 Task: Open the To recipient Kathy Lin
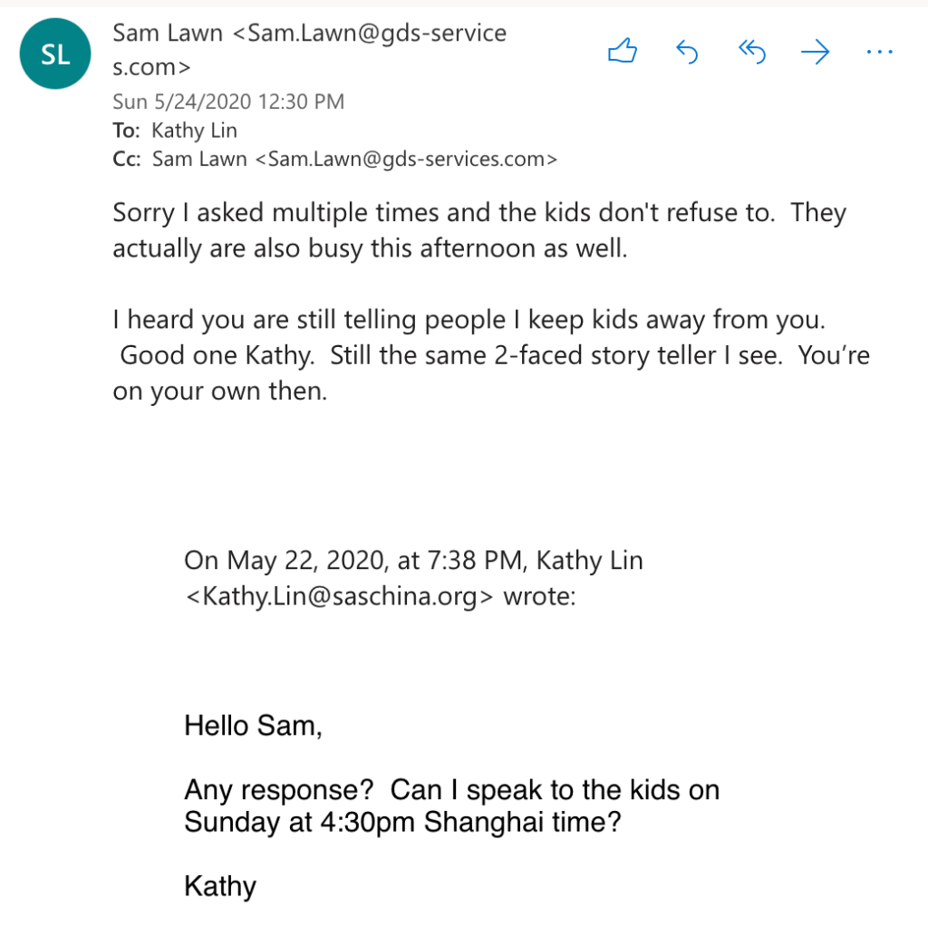(195, 130)
